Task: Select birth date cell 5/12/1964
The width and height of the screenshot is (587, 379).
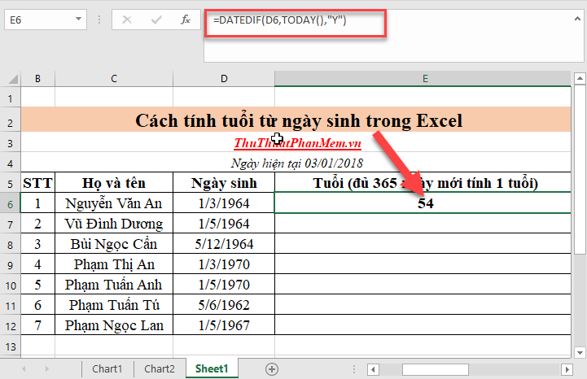Action: (224, 244)
